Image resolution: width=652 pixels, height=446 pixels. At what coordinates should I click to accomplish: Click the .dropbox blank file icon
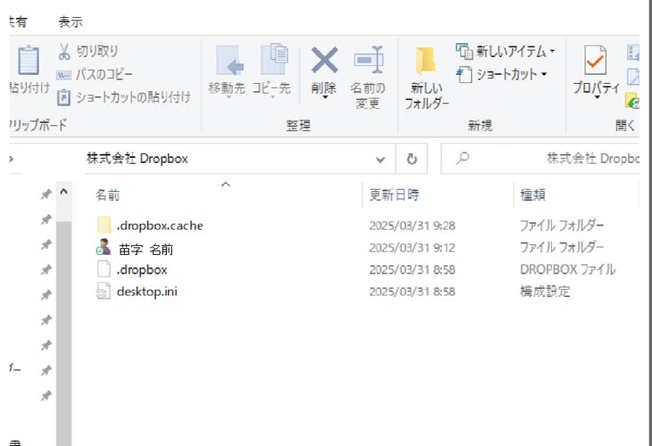pos(104,269)
